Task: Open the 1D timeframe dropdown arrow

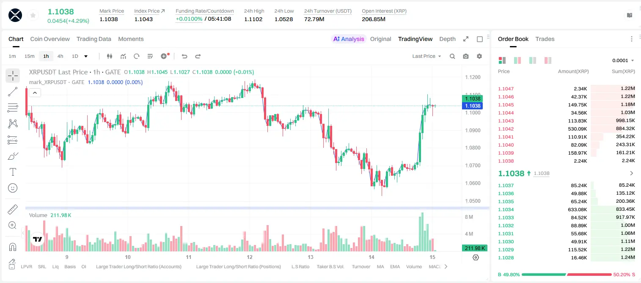Action: click(x=86, y=56)
